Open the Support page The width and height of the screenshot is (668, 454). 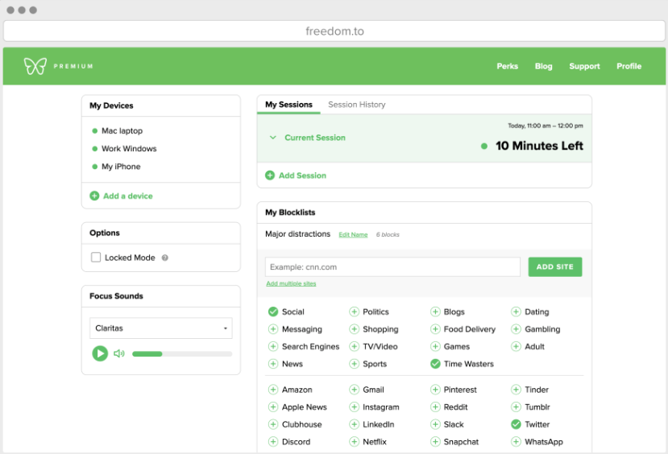(584, 66)
